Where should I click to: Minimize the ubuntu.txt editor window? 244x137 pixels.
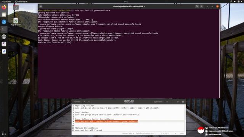(x=173, y=102)
